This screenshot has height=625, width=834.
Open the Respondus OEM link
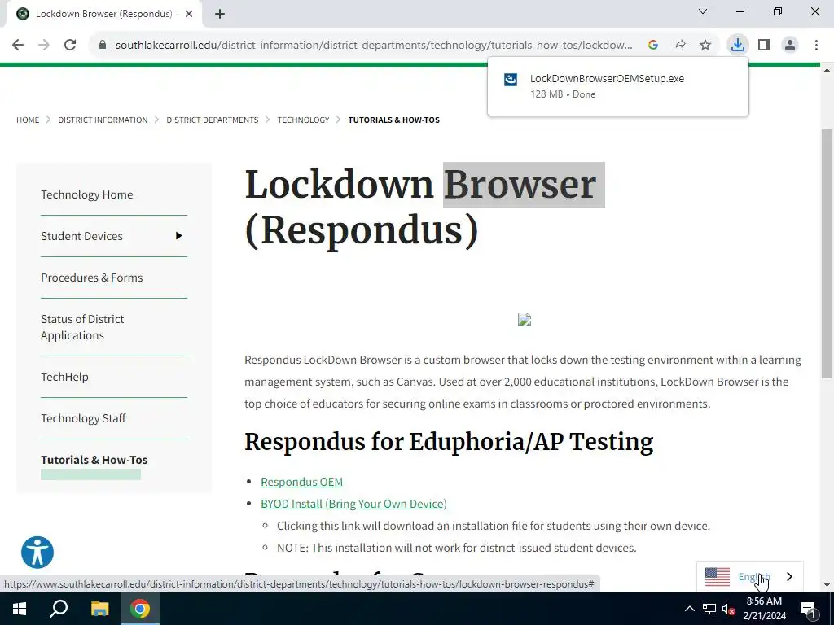(x=301, y=482)
